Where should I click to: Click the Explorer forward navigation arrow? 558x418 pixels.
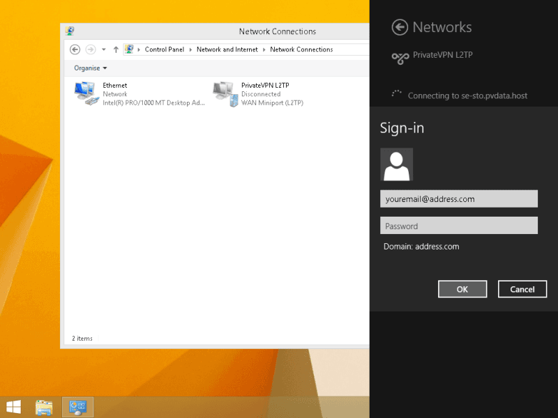pyautogui.click(x=90, y=49)
